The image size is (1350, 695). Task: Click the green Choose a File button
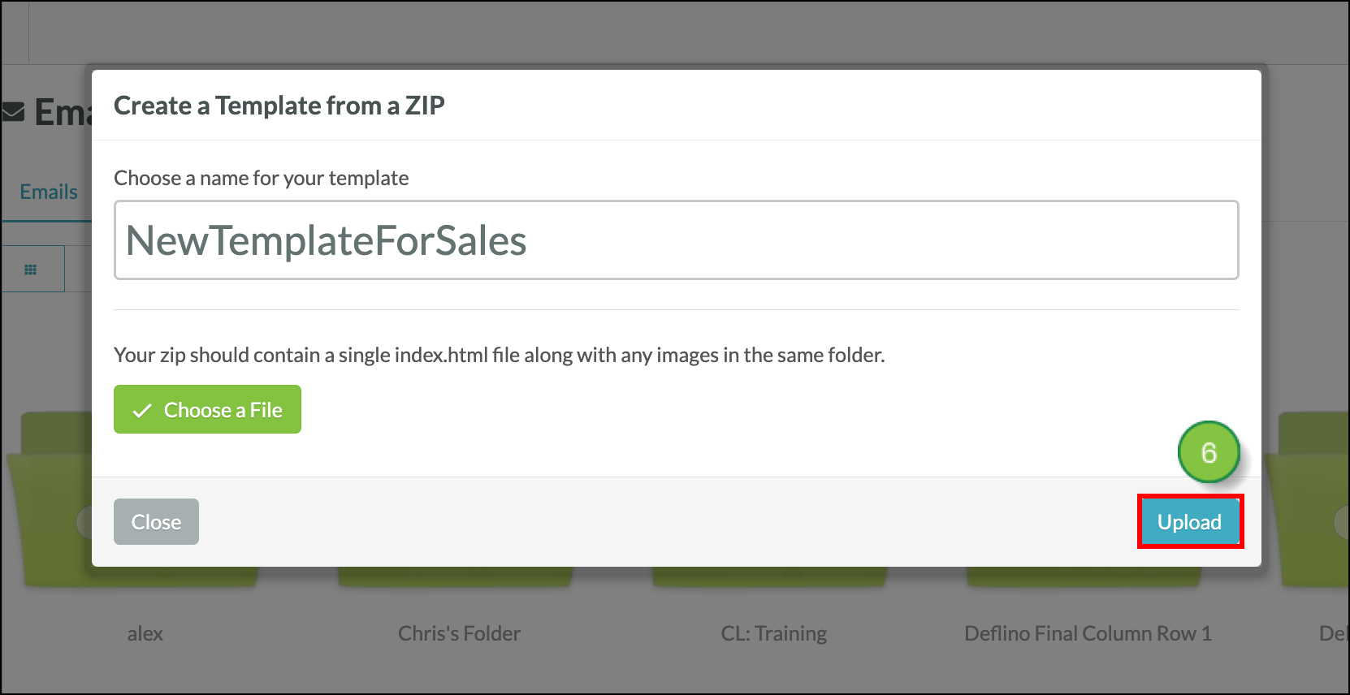(207, 409)
